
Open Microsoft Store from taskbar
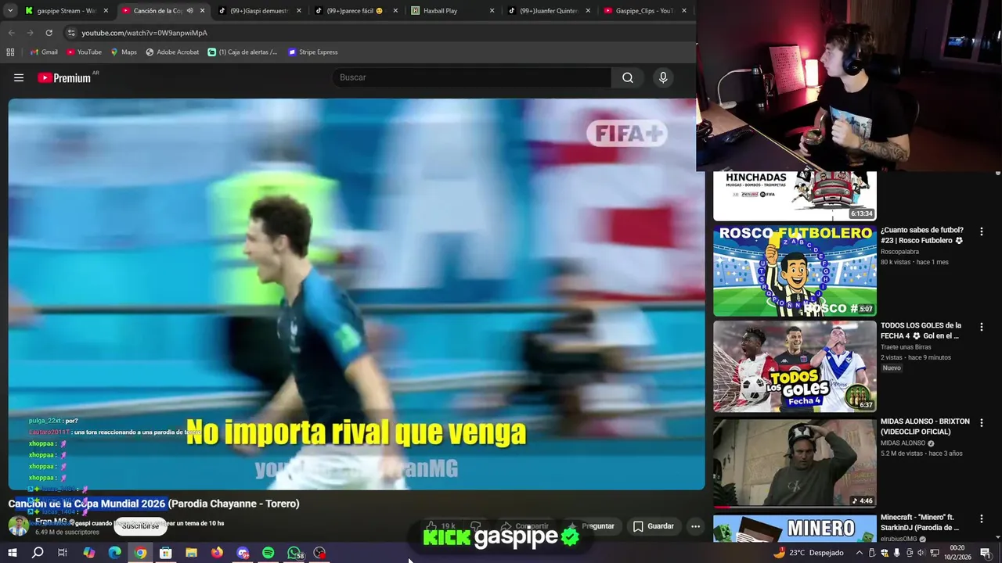tap(165, 553)
